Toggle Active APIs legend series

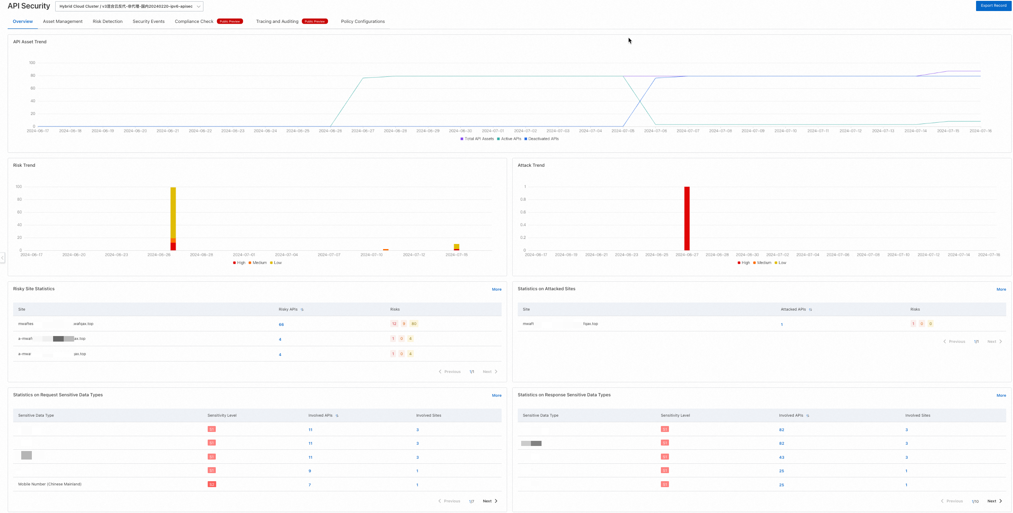[509, 139]
